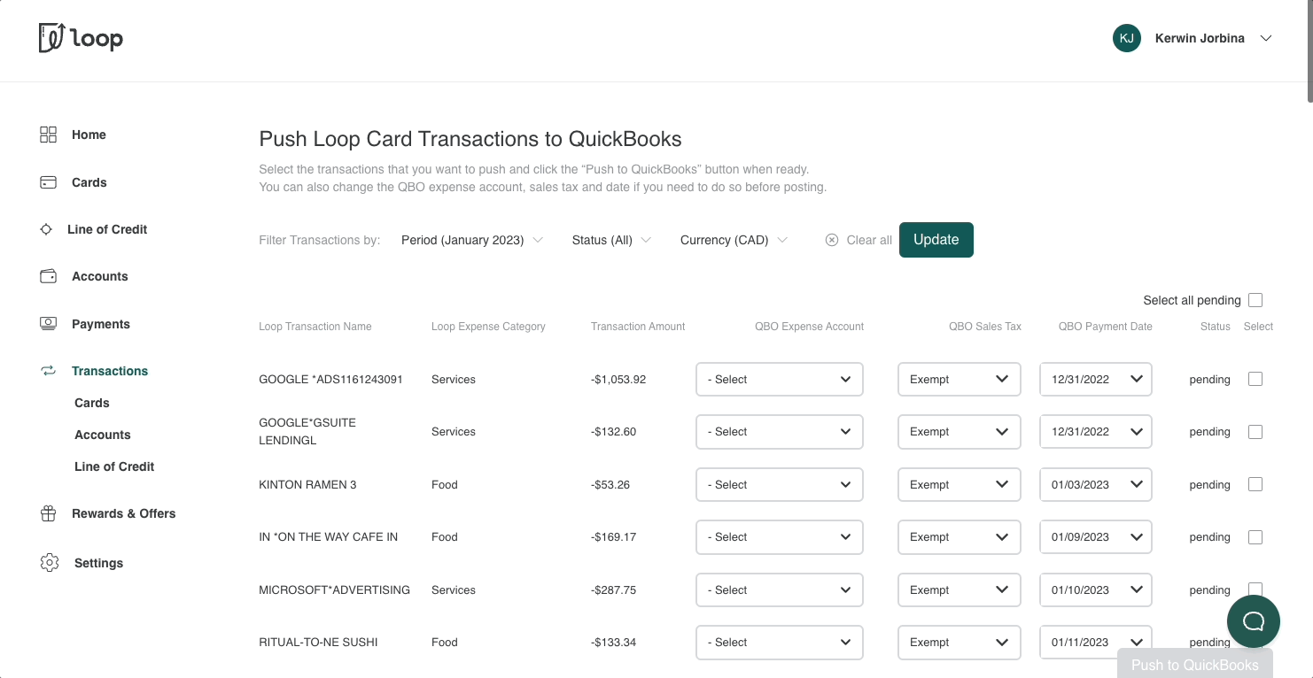Expand the Kerwin Jorbina account menu
1313x678 pixels.
(x=1266, y=38)
